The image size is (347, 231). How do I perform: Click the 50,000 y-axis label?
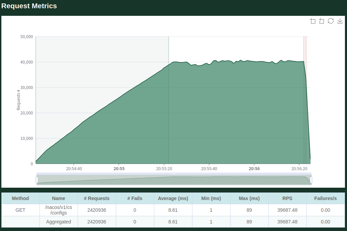(x=26, y=37)
